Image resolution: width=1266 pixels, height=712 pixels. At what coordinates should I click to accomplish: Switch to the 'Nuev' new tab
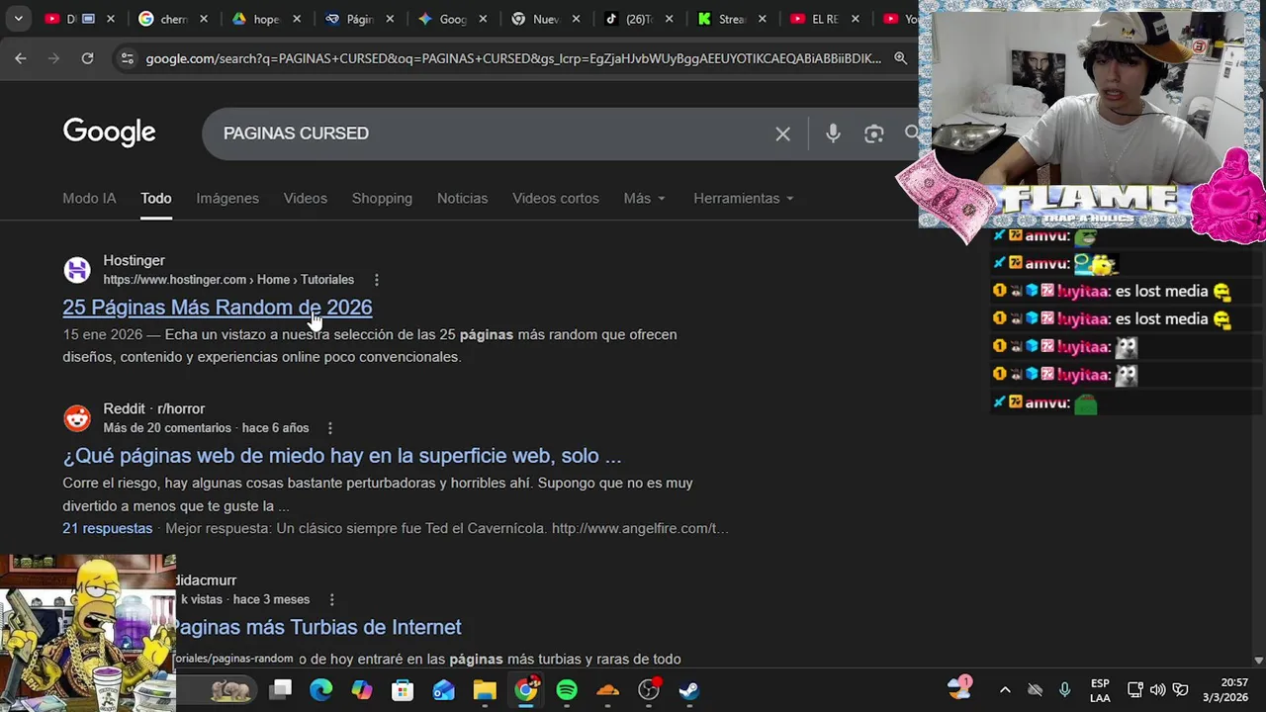tap(545, 19)
